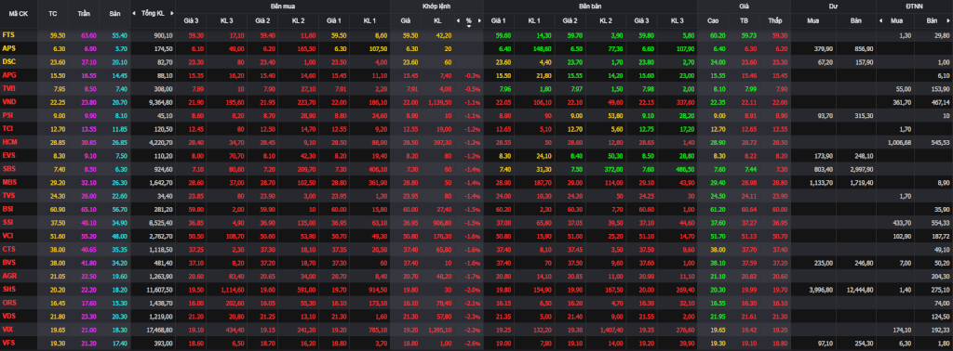Open the TVB stock ticker
Viewport: 953px width, 351px height.
[8, 88]
